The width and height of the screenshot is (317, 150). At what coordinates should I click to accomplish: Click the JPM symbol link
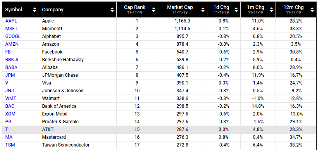tap(10, 75)
